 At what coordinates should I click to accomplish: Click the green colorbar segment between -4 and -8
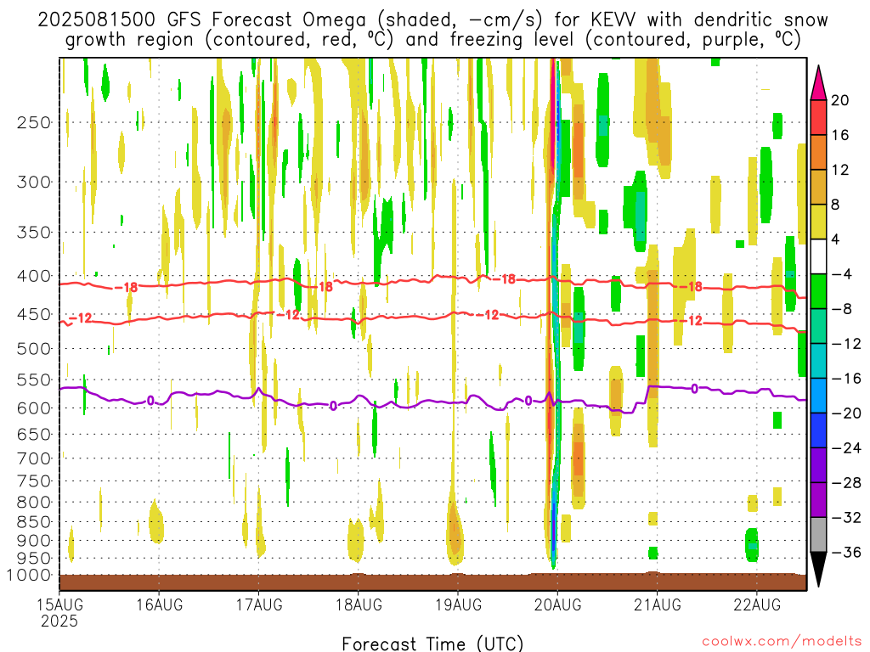818,292
